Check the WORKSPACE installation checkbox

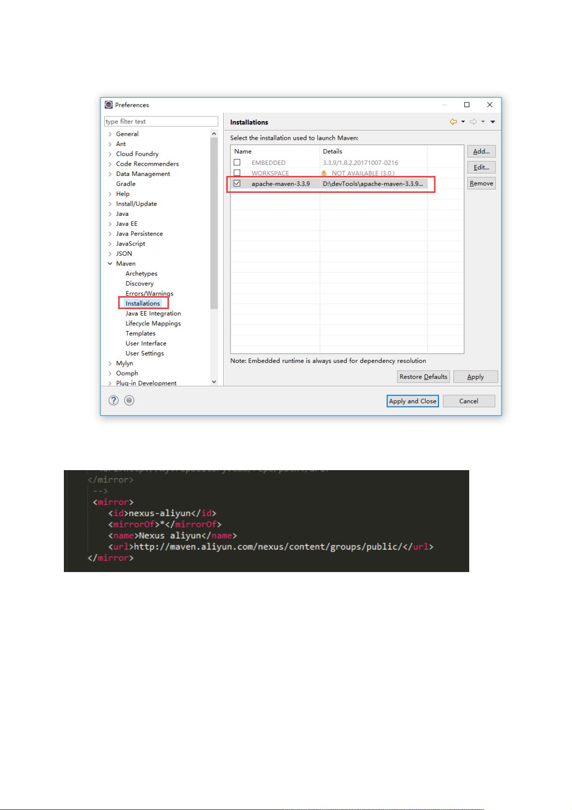point(237,173)
